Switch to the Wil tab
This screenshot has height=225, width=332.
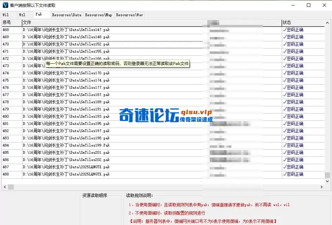pyautogui.click(x=8, y=14)
